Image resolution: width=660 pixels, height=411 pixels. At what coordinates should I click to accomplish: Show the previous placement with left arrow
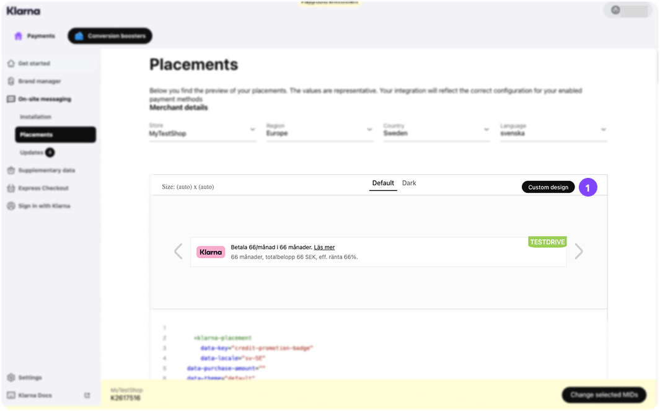point(178,251)
